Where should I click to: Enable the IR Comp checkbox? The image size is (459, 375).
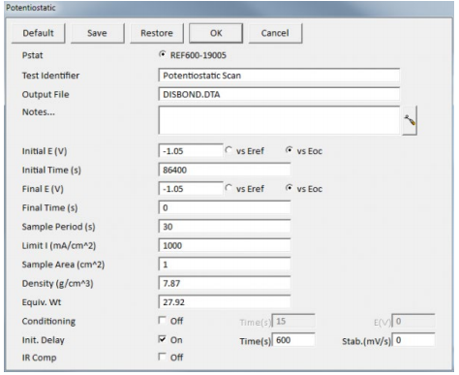163,357
